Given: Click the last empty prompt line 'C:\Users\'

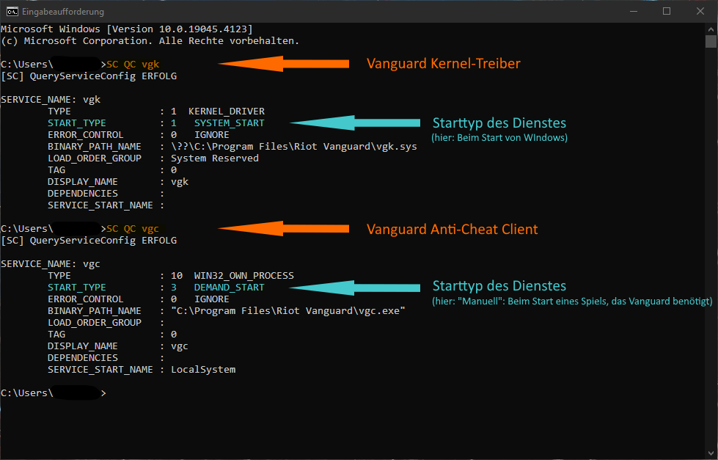Looking at the screenshot, I should click(x=53, y=393).
